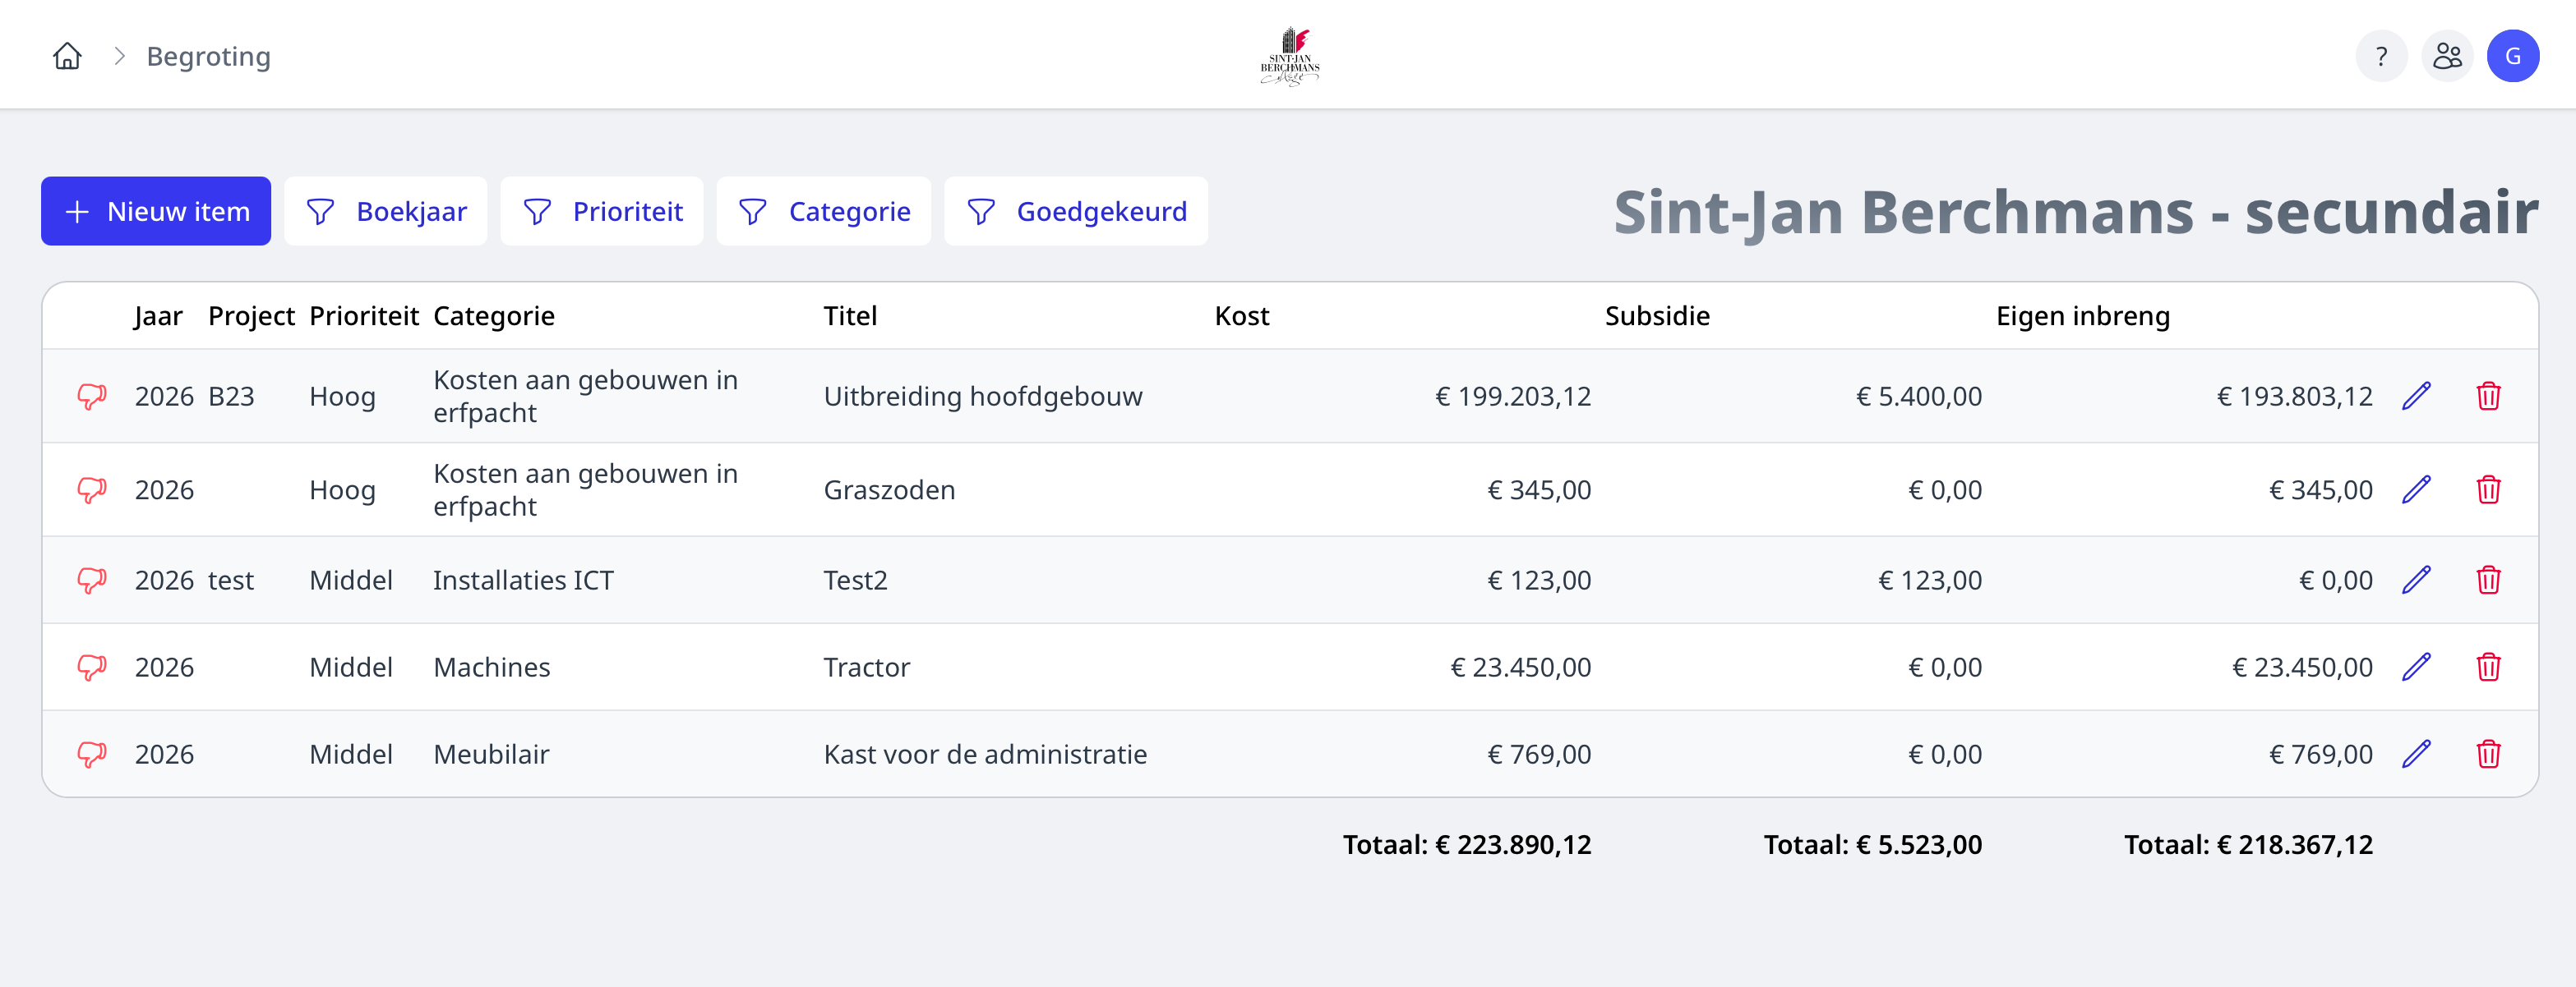Toggle approval status of Tractor row

click(x=92, y=668)
